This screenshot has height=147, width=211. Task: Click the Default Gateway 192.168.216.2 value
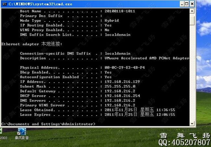pyautogui.click(x=120, y=91)
